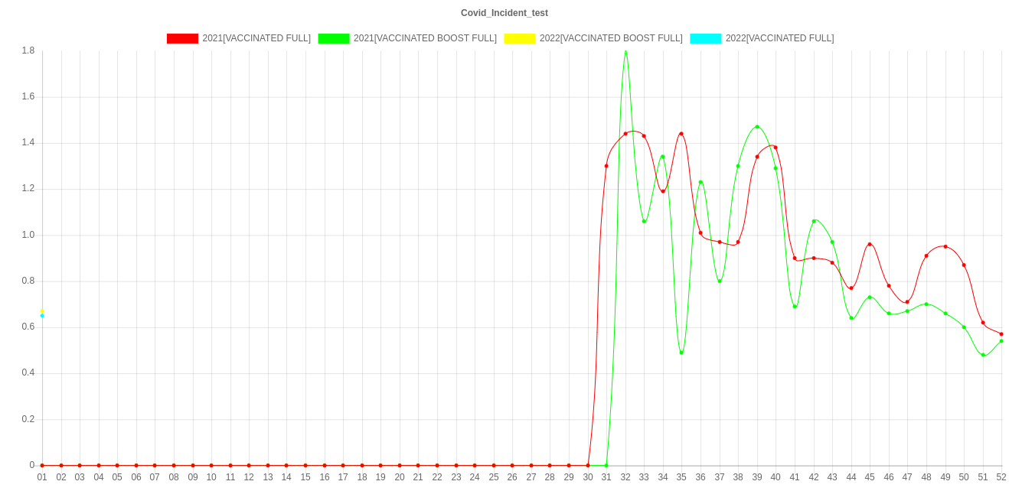Toggle the 2022[VACCINATED BOOST FULL] legend text
Viewport: 1009px width, 504px height.
coord(610,38)
